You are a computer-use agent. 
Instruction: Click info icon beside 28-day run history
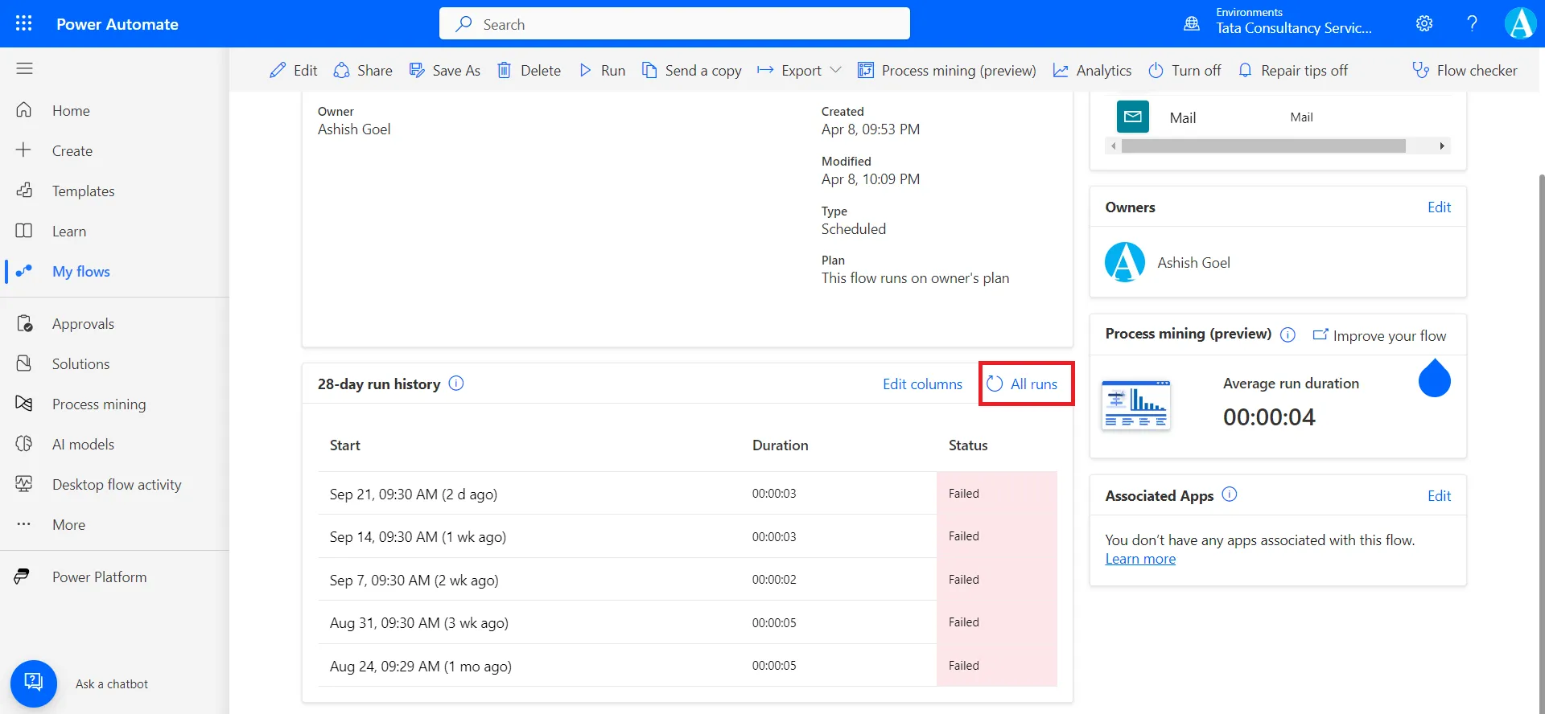tap(456, 384)
